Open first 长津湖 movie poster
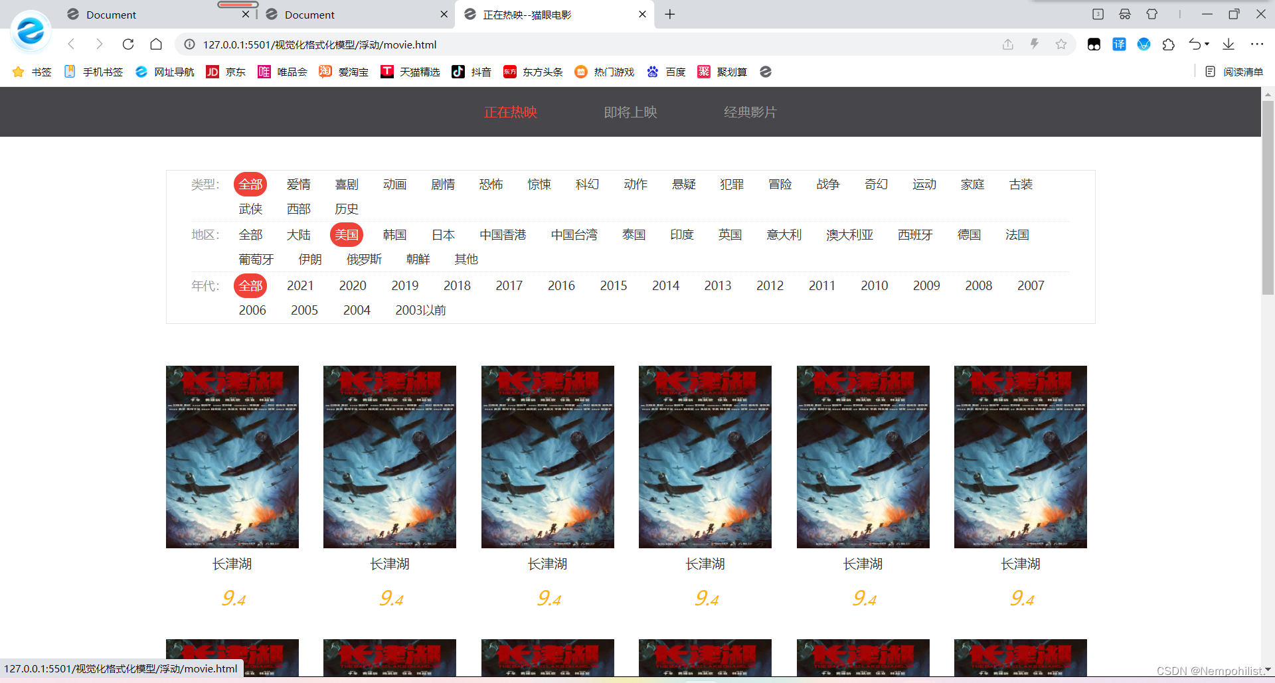Viewport: 1275px width, 683px height. [232, 457]
